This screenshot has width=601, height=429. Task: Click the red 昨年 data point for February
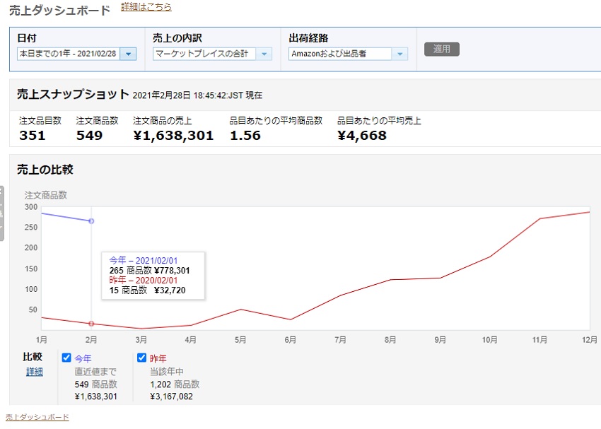tap(91, 324)
